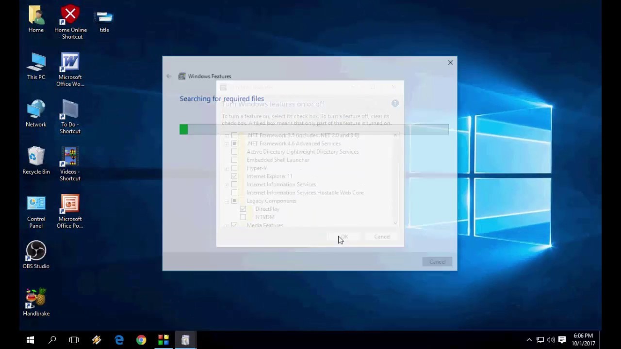Select the Handbrake desktop icon

(36, 302)
